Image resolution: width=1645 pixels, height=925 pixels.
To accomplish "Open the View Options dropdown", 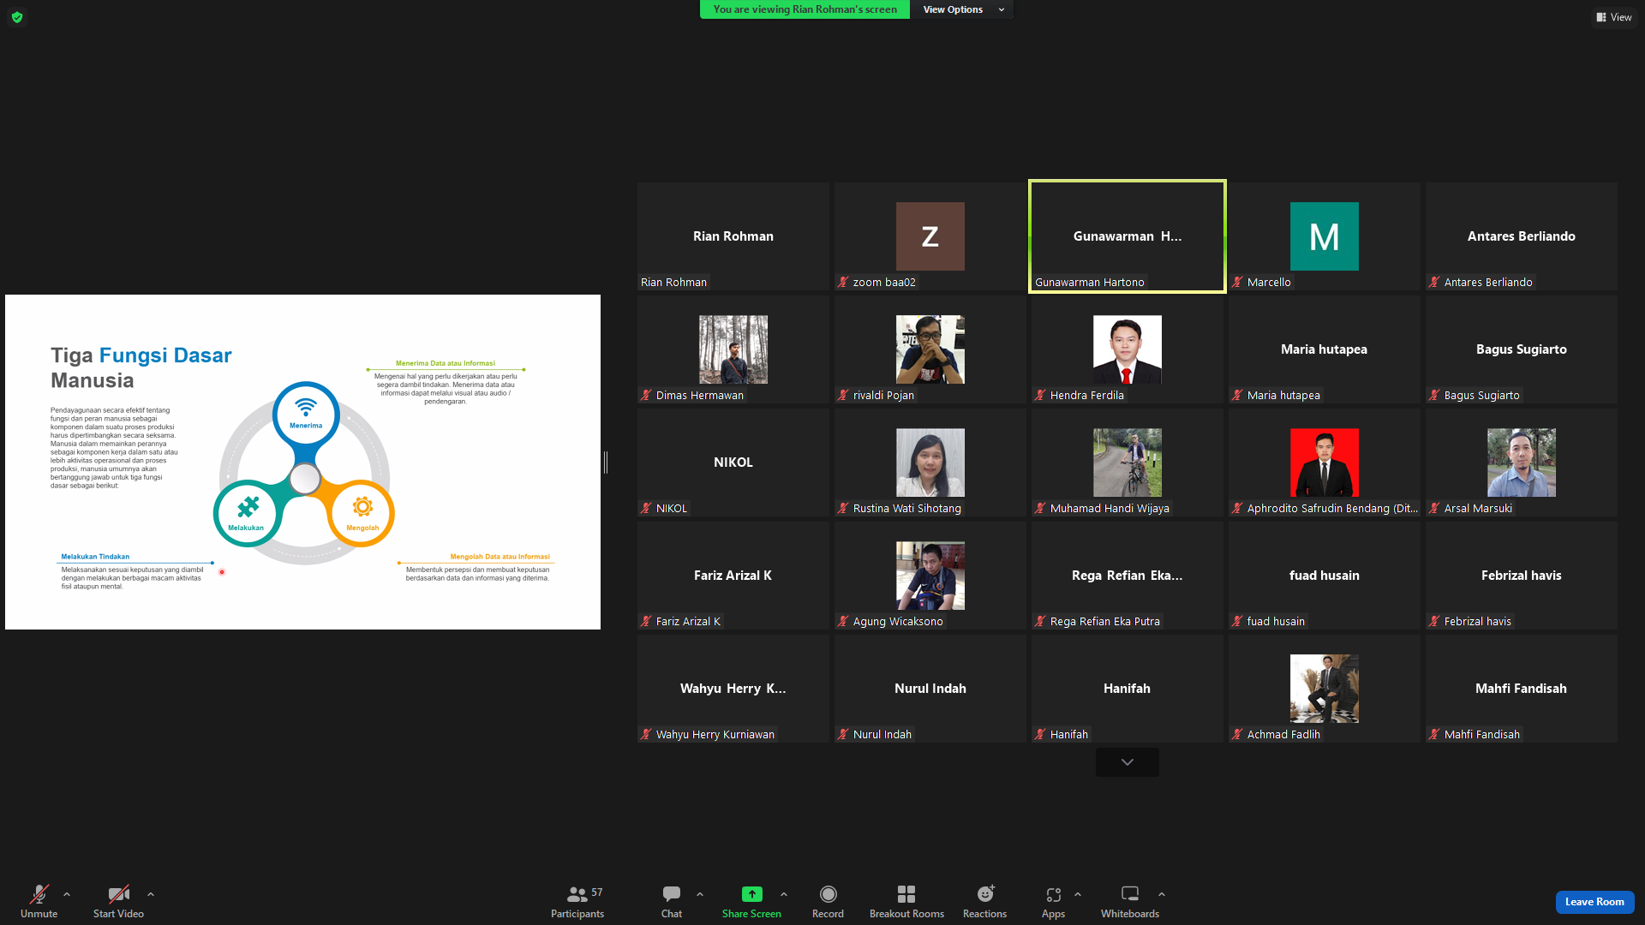I will point(962,9).
